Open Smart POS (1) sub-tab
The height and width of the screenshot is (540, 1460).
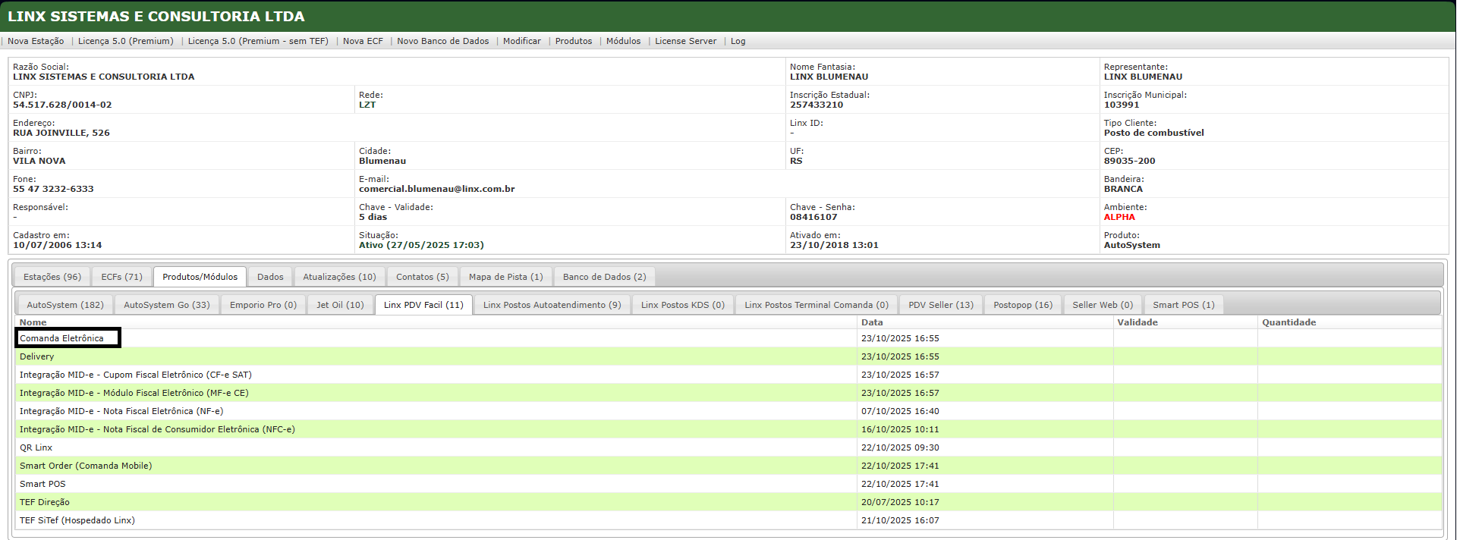click(x=1184, y=305)
